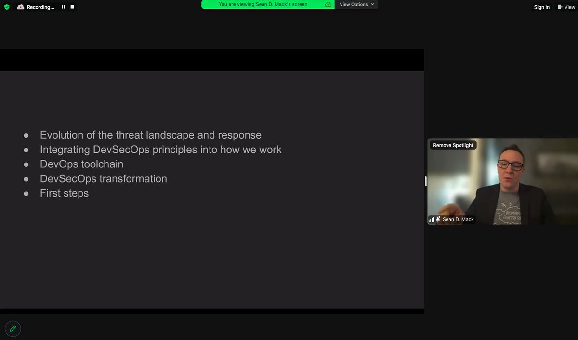Stop the recording
The width and height of the screenshot is (578, 340).
72,7
